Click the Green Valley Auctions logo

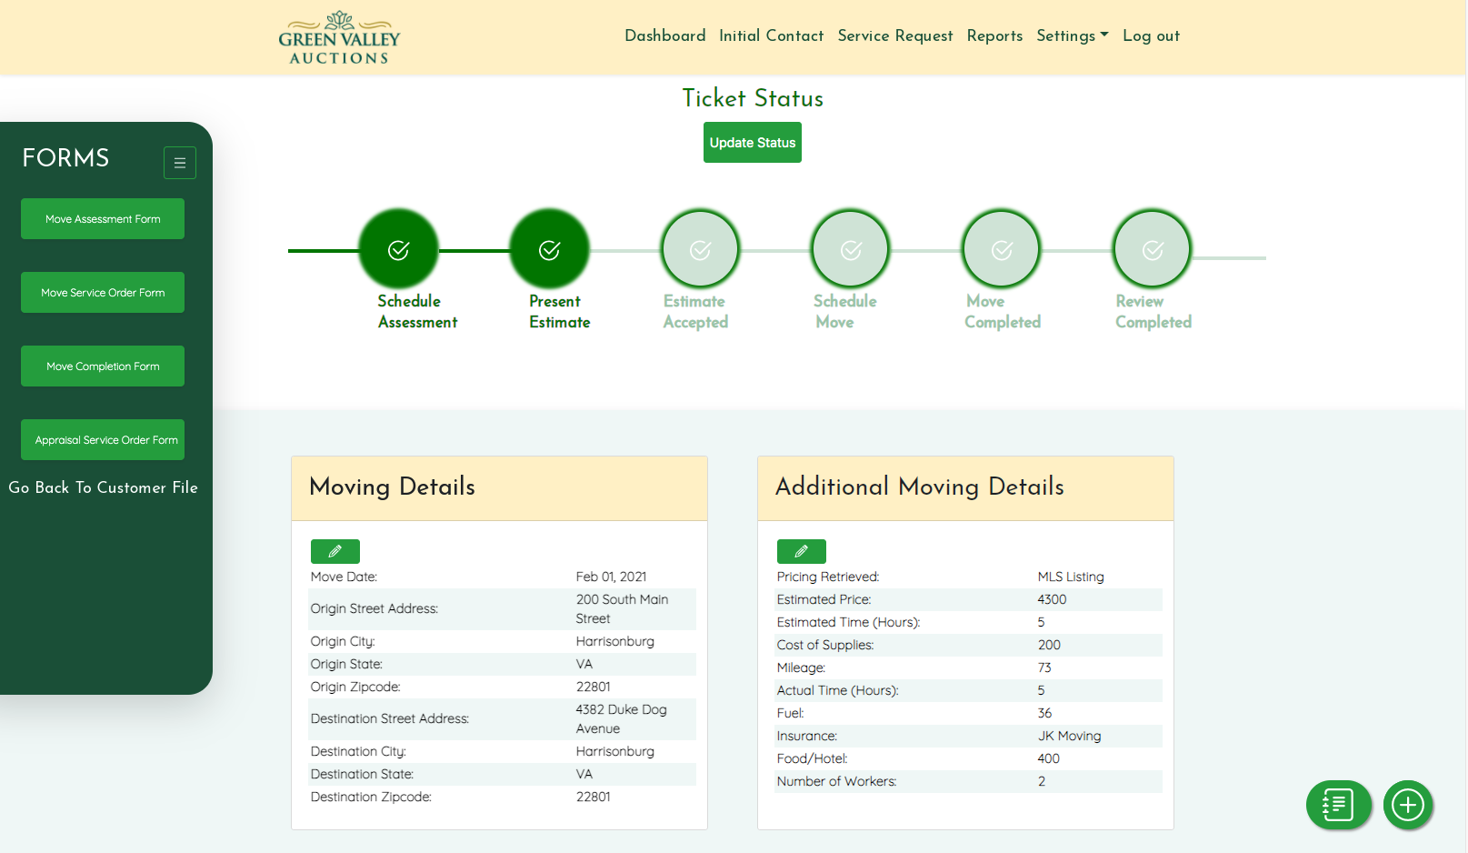pyautogui.click(x=339, y=38)
